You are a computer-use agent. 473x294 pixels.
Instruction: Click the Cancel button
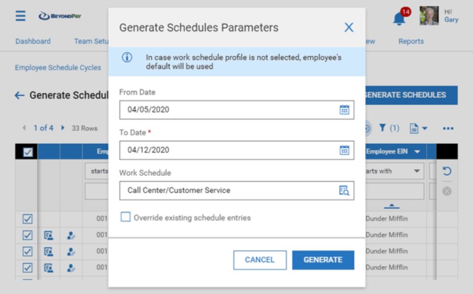point(260,260)
